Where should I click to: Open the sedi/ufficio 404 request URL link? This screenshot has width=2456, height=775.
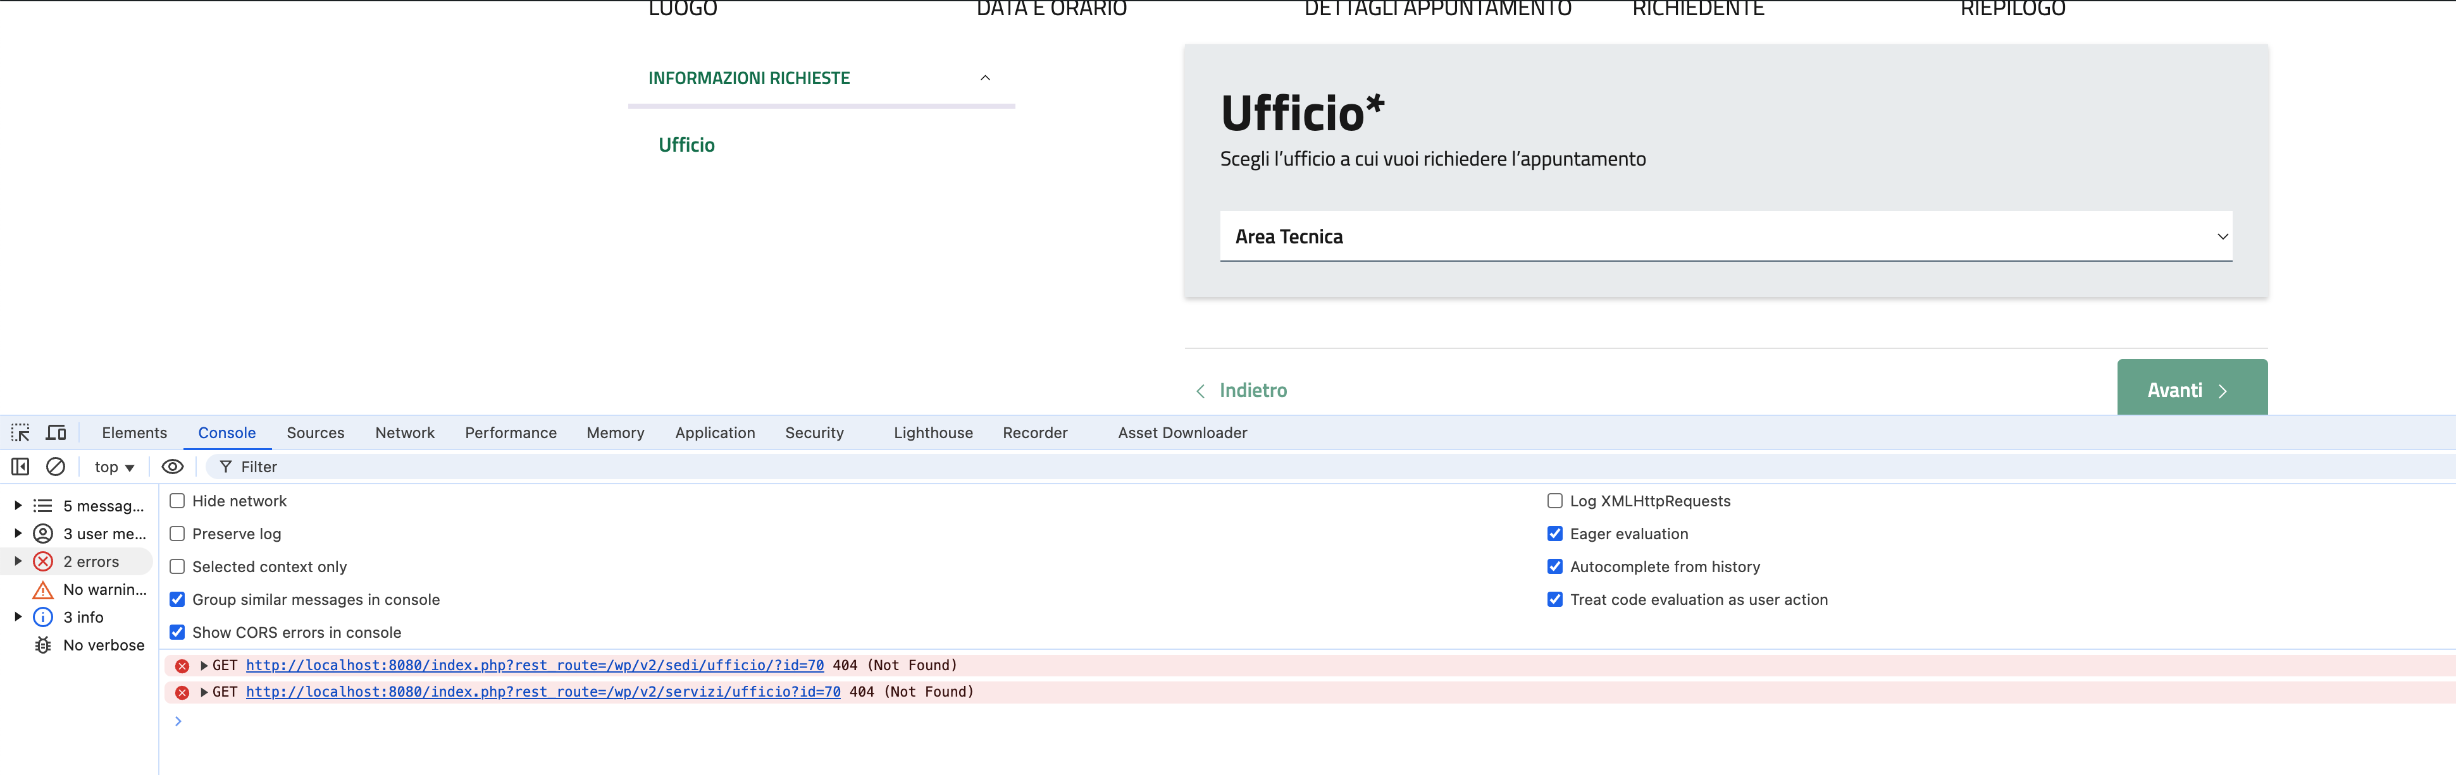534,666
